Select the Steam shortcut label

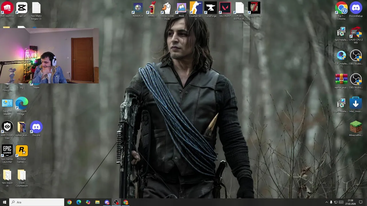[36, 88]
